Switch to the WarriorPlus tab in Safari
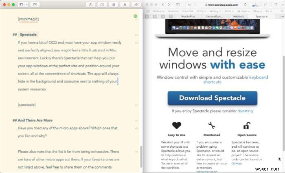 tap(188, 16)
